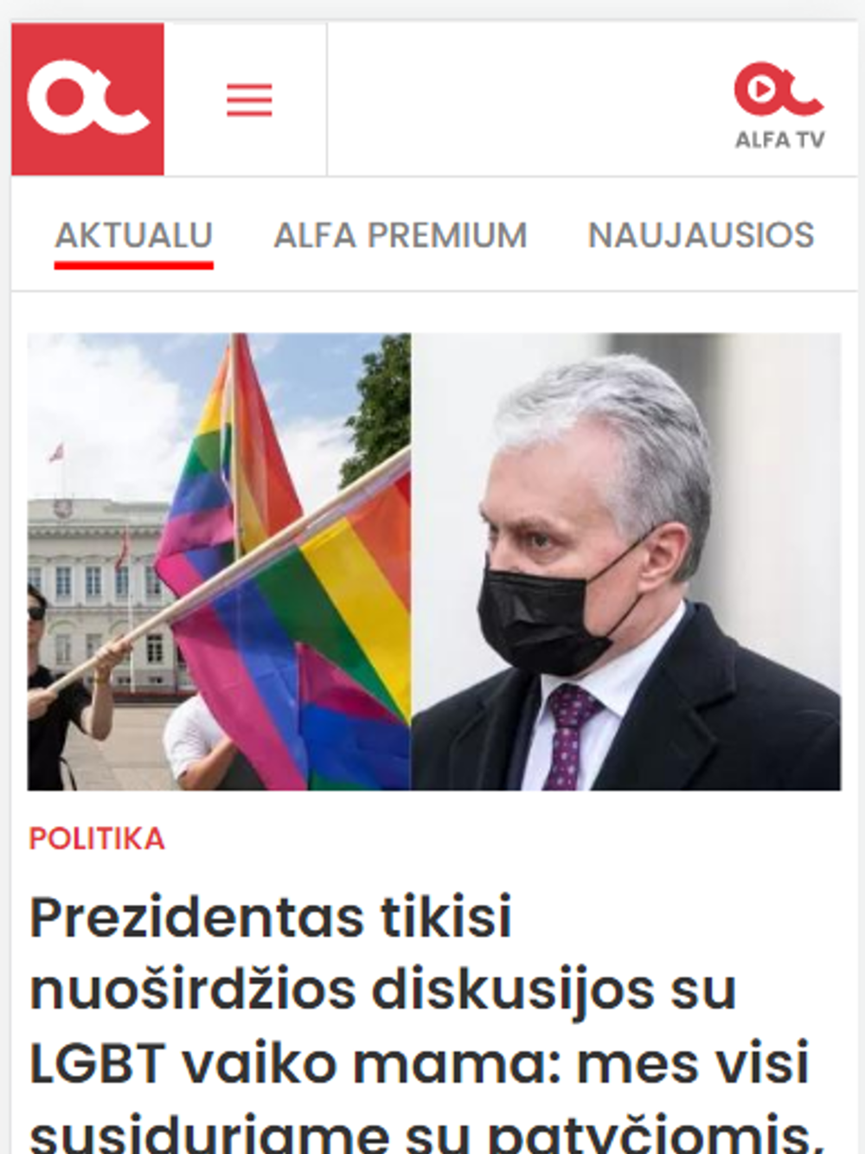
Task: Open the masked president photo
Action: [626, 561]
